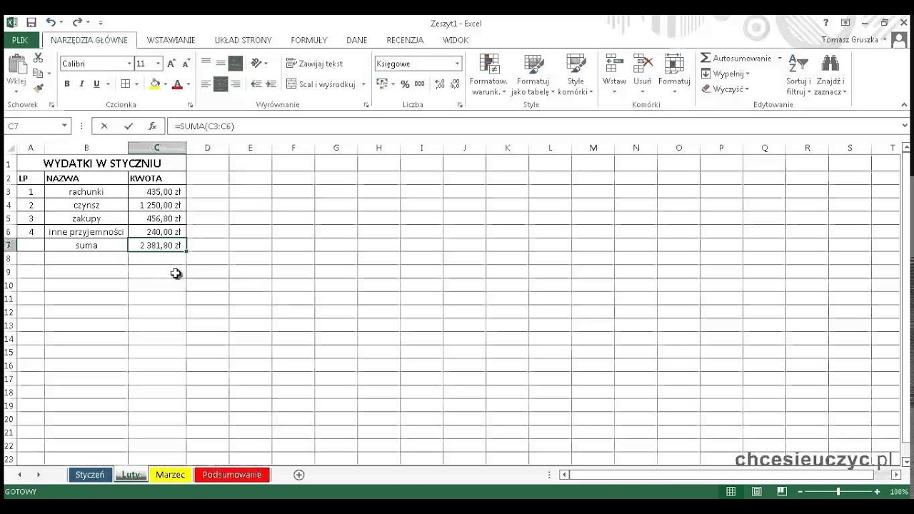The image size is (914, 514).
Task: Copy selection using the copy icon
Action: tap(39, 73)
